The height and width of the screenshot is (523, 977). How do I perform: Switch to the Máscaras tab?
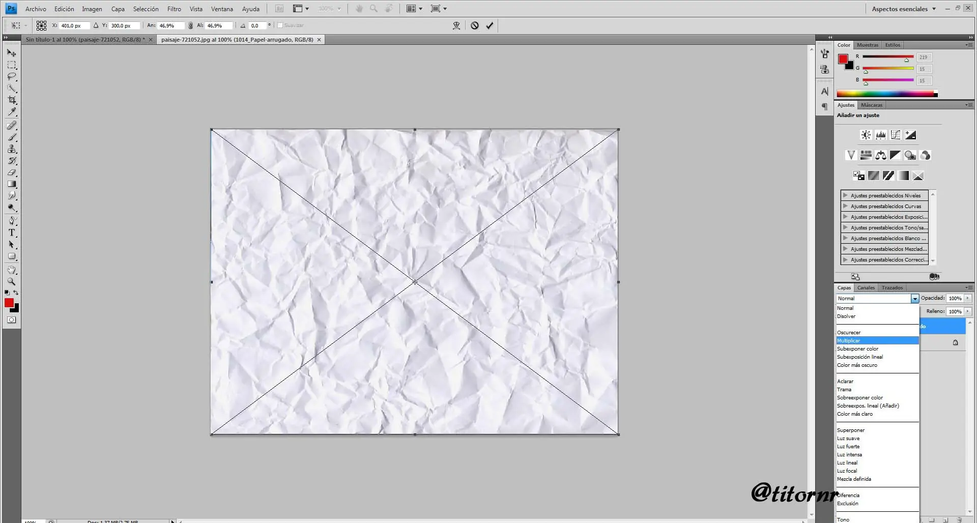[x=872, y=105]
